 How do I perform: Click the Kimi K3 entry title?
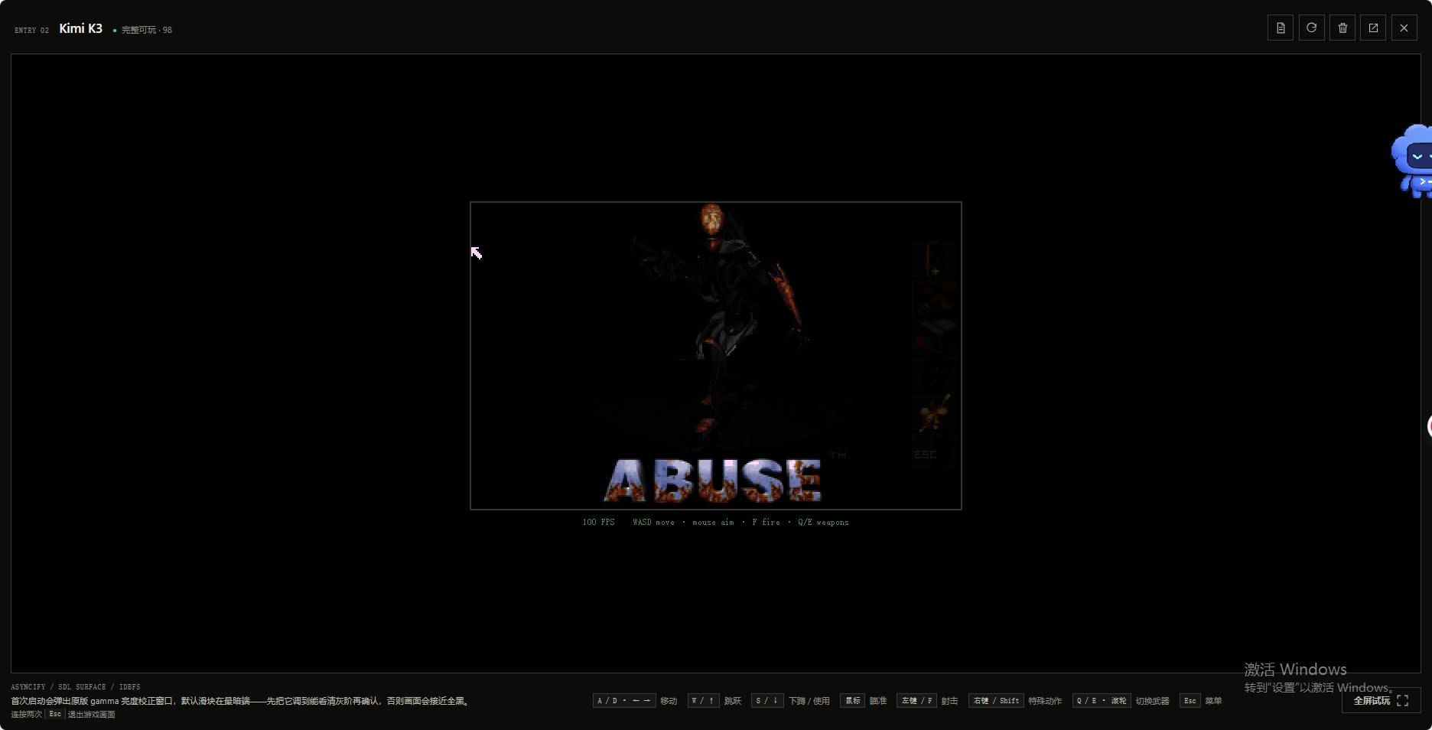pyautogui.click(x=80, y=28)
